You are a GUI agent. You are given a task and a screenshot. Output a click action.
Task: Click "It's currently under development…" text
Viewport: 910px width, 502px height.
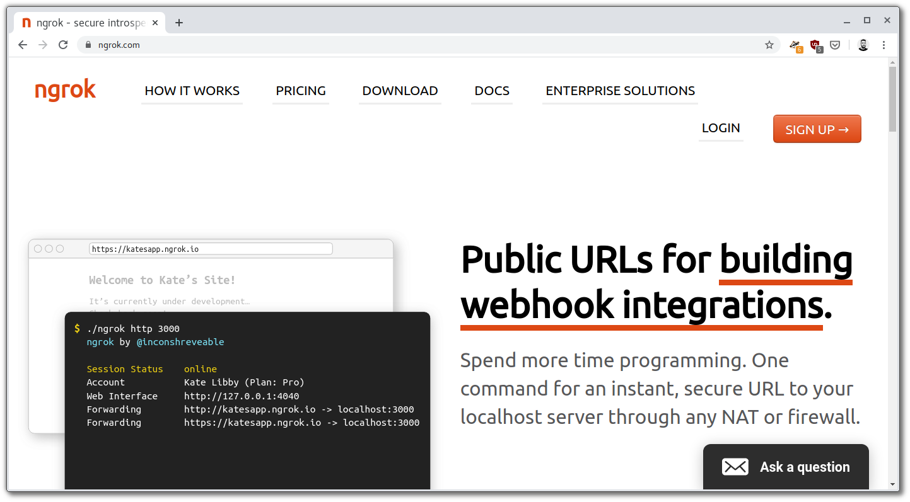[x=170, y=301]
